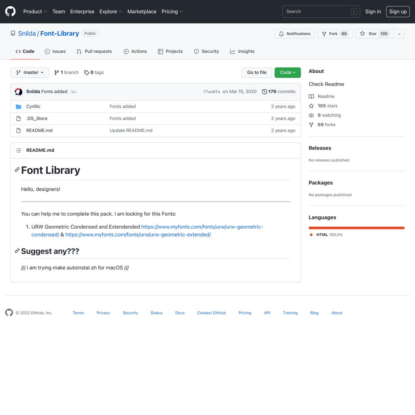Click anchor link icon beside Font Library heading
Screen dimensions: 415x415
17,170
